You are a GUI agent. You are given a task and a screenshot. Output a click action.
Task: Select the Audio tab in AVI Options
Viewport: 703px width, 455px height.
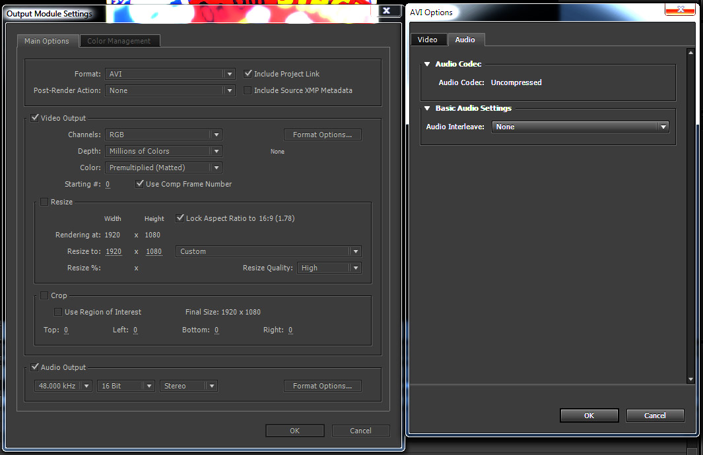tap(465, 40)
